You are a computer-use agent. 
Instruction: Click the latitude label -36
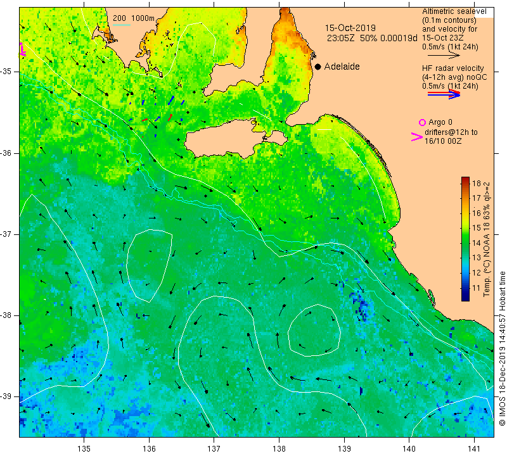point(7,153)
